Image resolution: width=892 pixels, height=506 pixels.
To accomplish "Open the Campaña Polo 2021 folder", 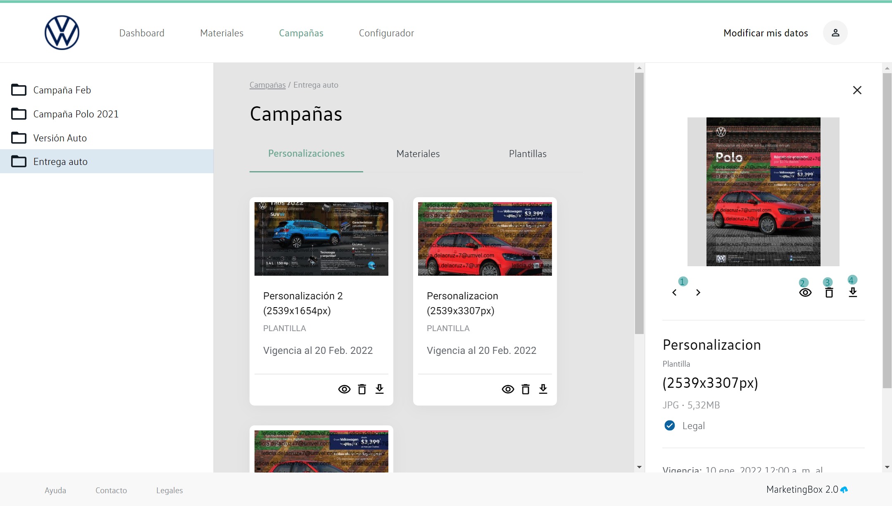I will (x=76, y=114).
